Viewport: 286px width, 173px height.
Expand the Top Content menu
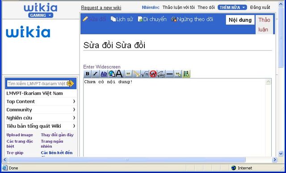41,102
